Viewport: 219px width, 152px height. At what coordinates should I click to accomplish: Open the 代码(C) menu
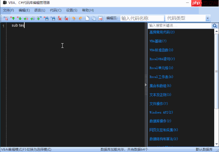[56, 10]
